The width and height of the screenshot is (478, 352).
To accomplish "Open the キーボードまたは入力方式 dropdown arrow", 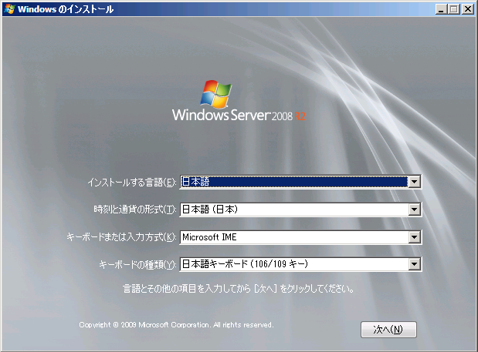I will [414, 237].
